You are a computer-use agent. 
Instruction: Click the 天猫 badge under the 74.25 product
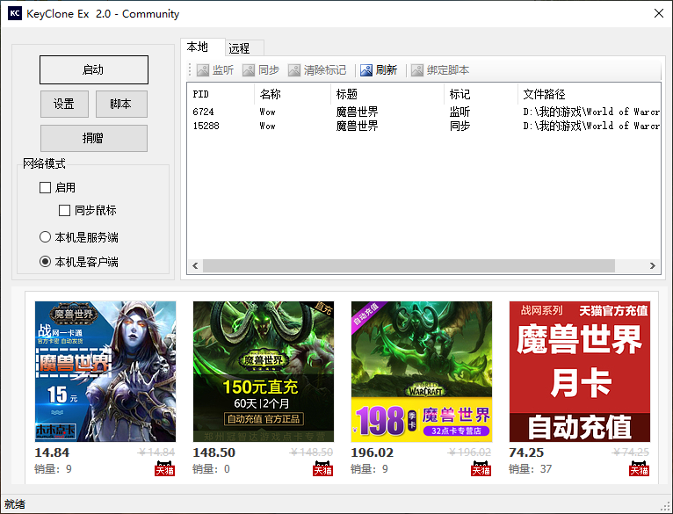(x=639, y=468)
